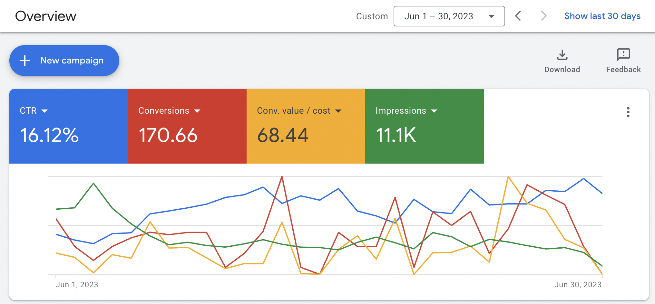Image resolution: width=655 pixels, height=304 pixels.
Task: Click the Impressions dropdown arrow on green card
Action: (x=435, y=111)
